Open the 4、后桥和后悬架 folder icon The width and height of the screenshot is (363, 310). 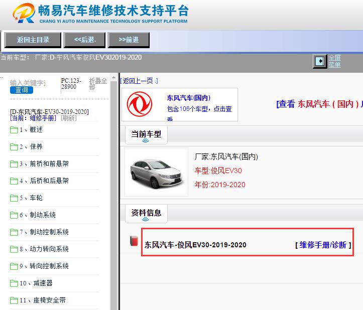point(14,181)
